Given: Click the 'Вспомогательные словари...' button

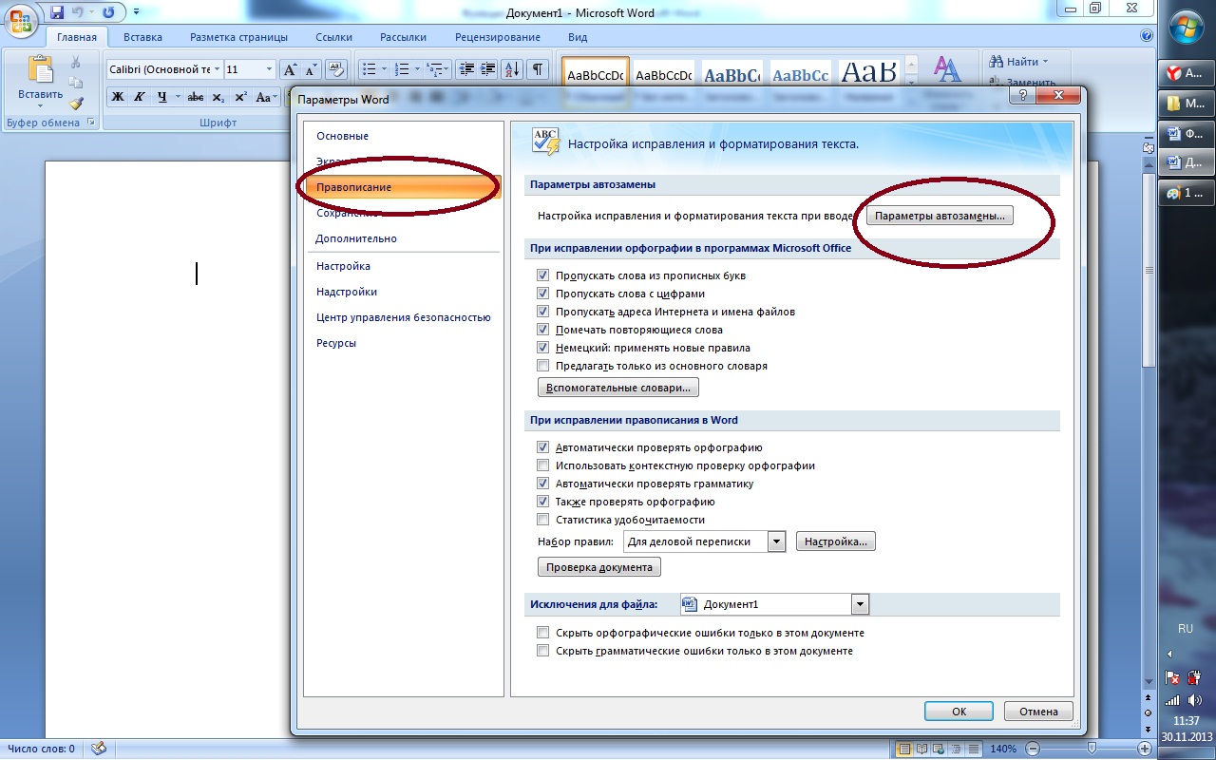Looking at the screenshot, I should (x=618, y=388).
